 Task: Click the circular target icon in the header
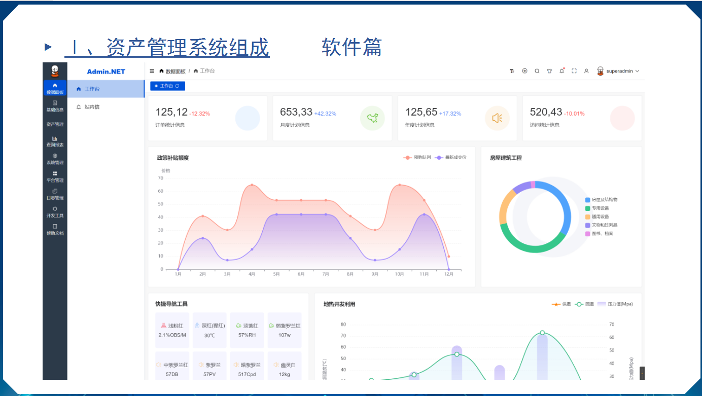(524, 71)
